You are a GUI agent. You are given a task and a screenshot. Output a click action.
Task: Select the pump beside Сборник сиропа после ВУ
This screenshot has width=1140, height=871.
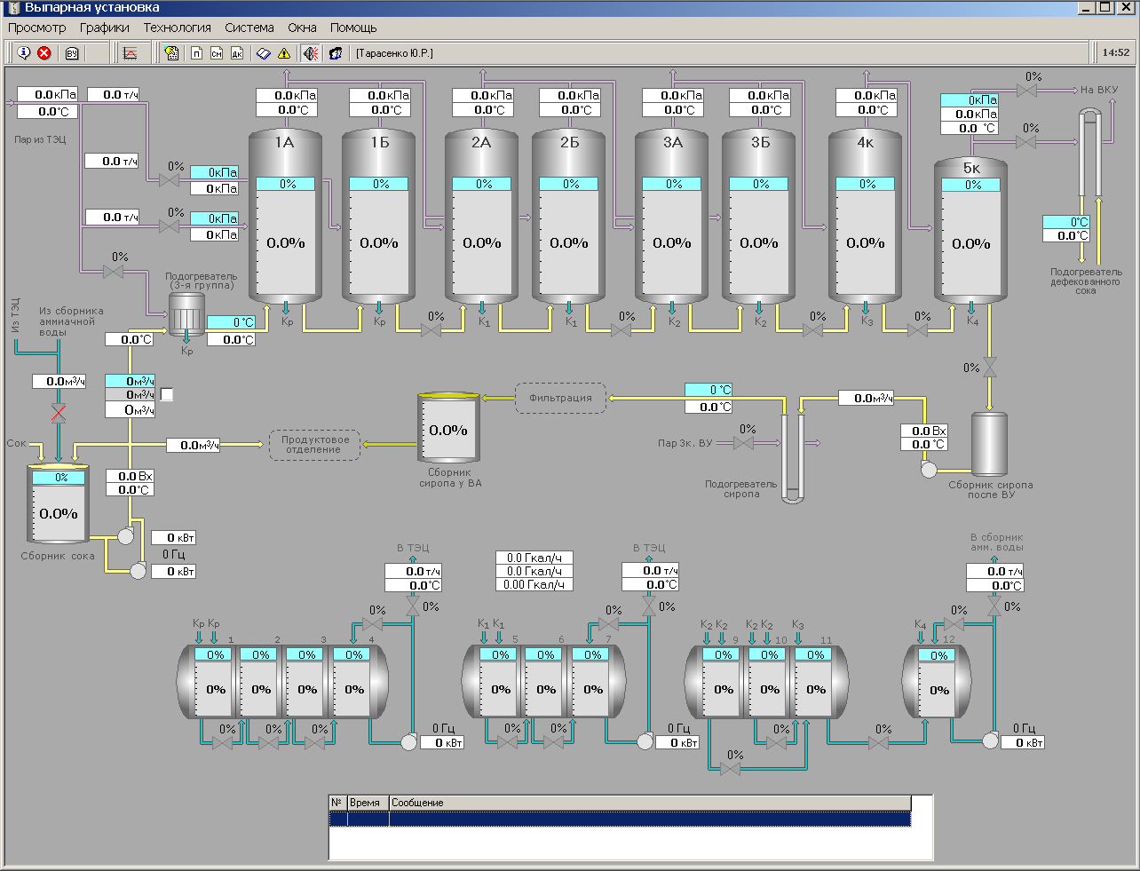click(929, 471)
